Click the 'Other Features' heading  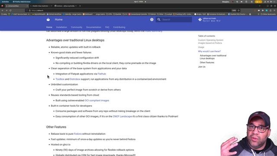click(x=56, y=127)
